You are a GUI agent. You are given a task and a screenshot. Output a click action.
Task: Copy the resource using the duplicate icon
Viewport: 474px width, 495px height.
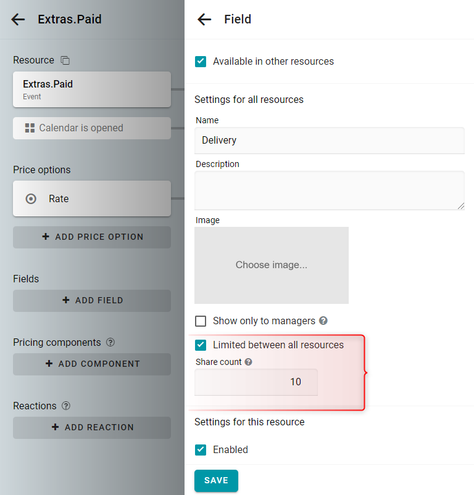click(x=65, y=60)
